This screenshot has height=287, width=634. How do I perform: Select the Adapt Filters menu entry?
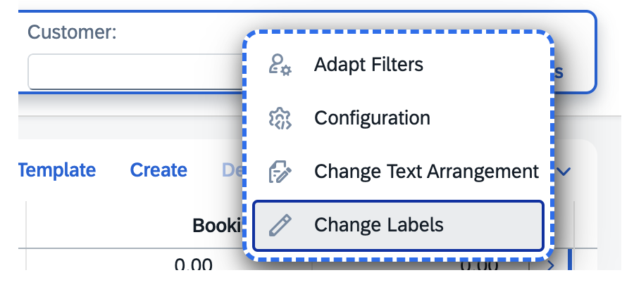click(x=398, y=65)
